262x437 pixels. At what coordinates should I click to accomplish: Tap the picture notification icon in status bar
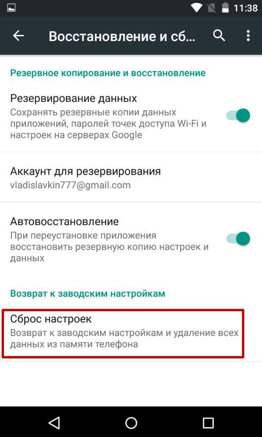tap(11, 8)
